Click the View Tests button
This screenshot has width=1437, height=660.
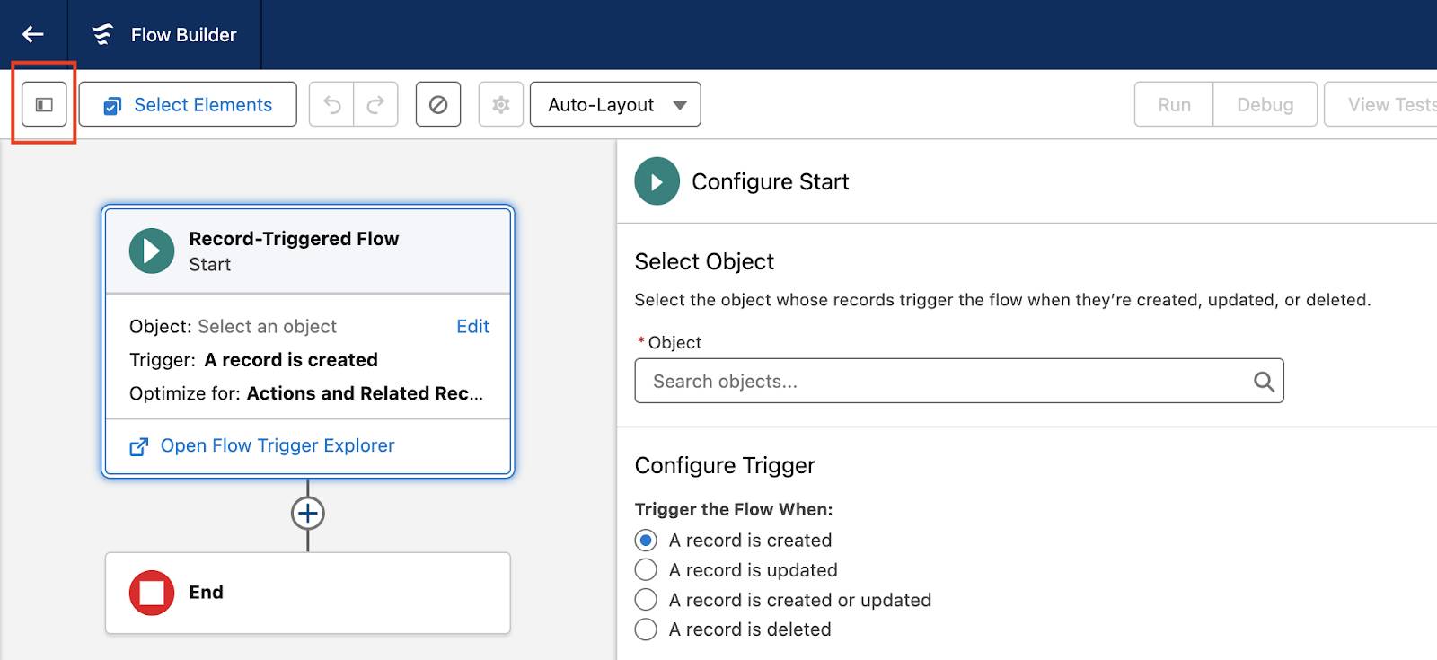click(x=1381, y=105)
